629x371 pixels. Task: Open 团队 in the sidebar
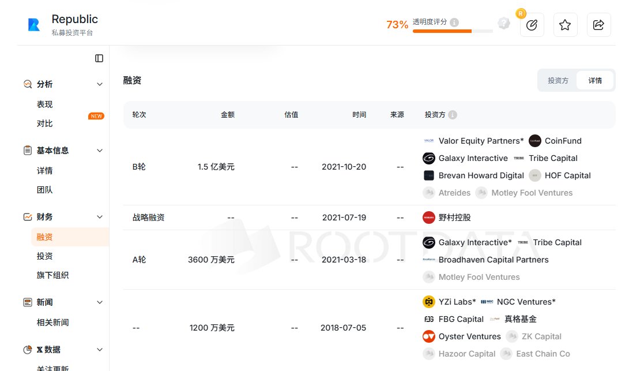(x=44, y=190)
